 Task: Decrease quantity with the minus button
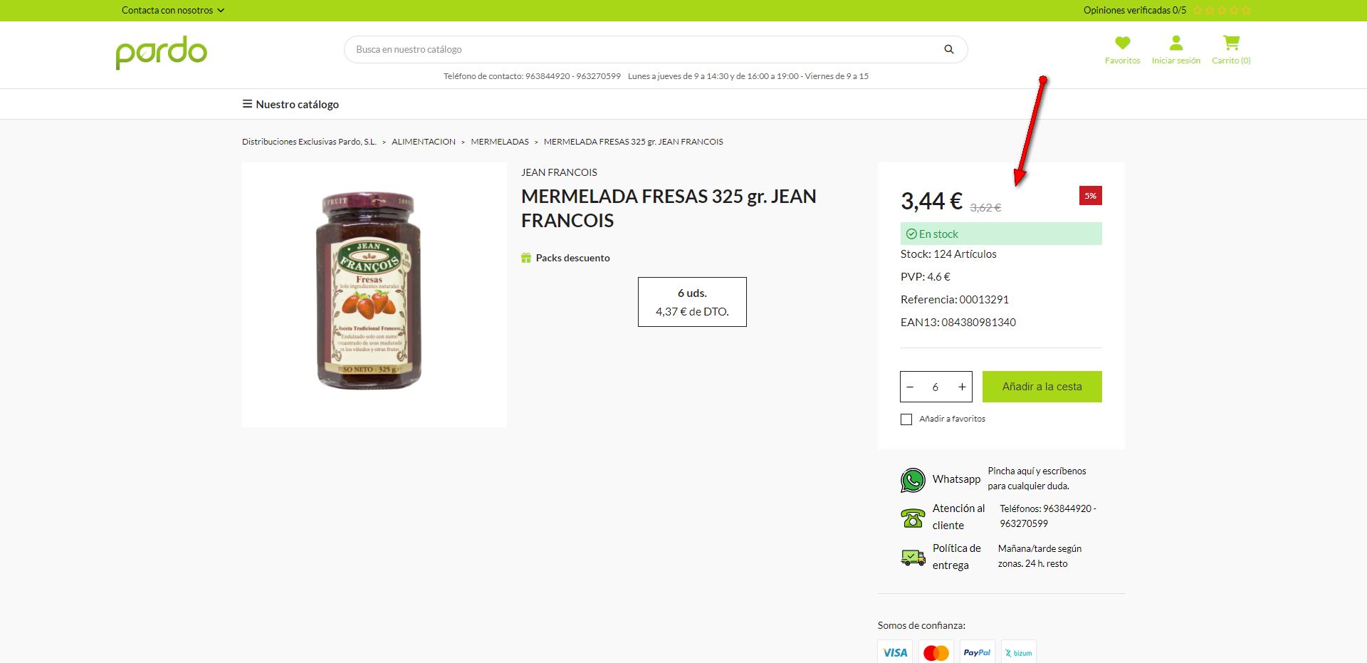(910, 387)
